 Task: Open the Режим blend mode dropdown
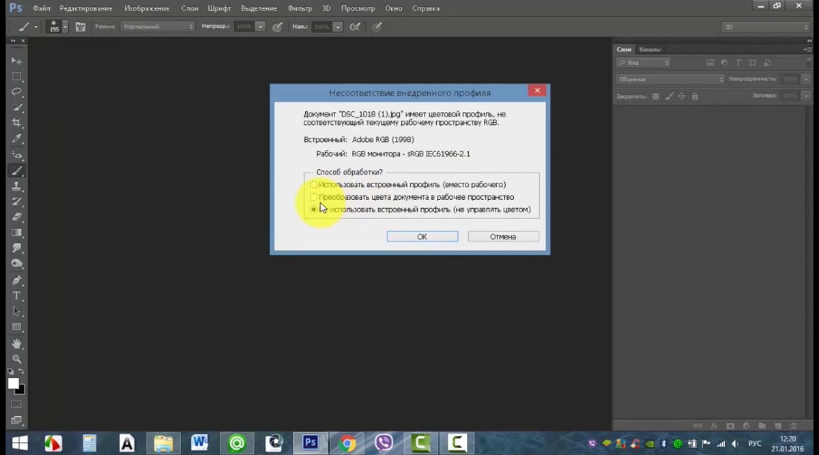point(158,27)
